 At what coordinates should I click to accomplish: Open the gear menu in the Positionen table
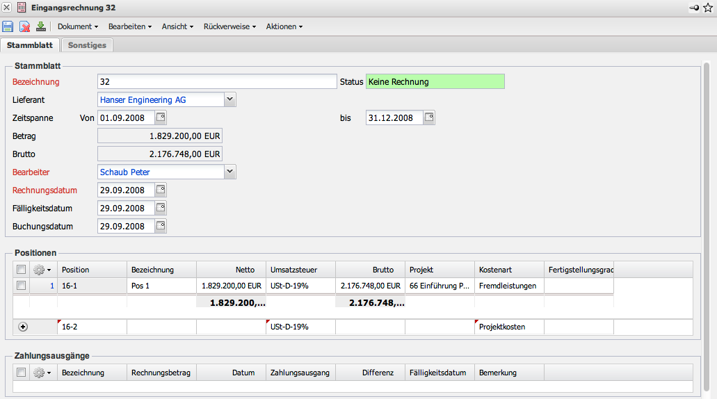42,270
